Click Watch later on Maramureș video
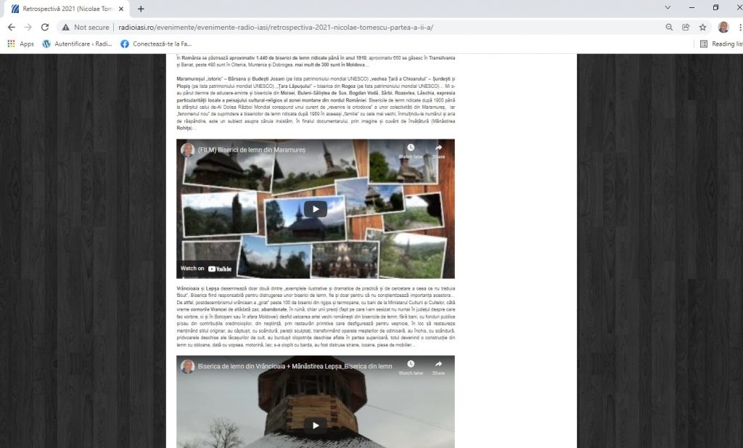The height and width of the screenshot is (448, 743). tap(410, 151)
